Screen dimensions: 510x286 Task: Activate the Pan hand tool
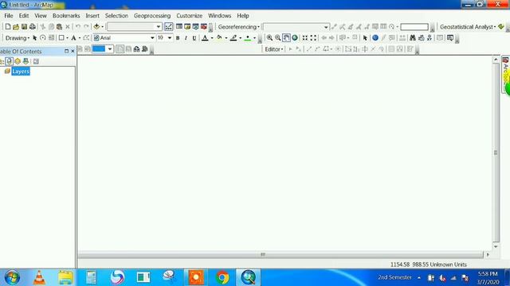tap(286, 38)
